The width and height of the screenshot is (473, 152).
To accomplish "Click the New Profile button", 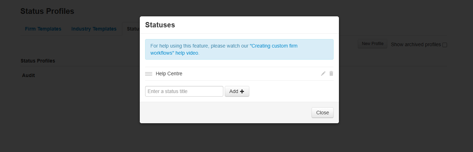I will click(x=372, y=44).
